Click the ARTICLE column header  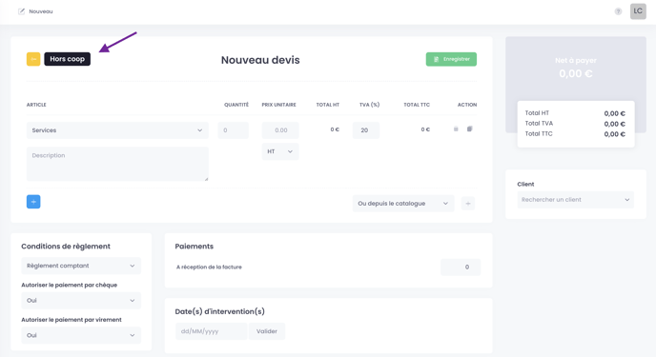[x=36, y=105]
